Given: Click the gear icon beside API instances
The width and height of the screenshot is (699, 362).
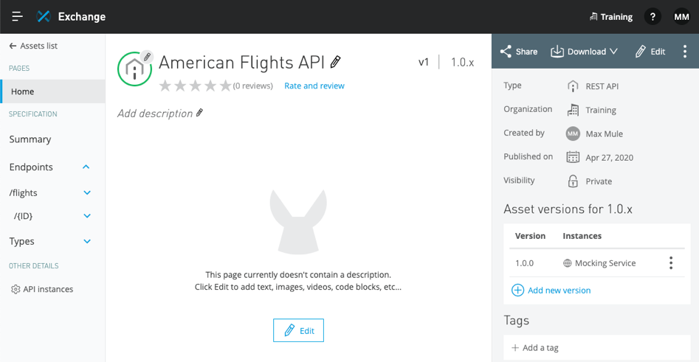Looking at the screenshot, I should pyautogui.click(x=16, y=290).
